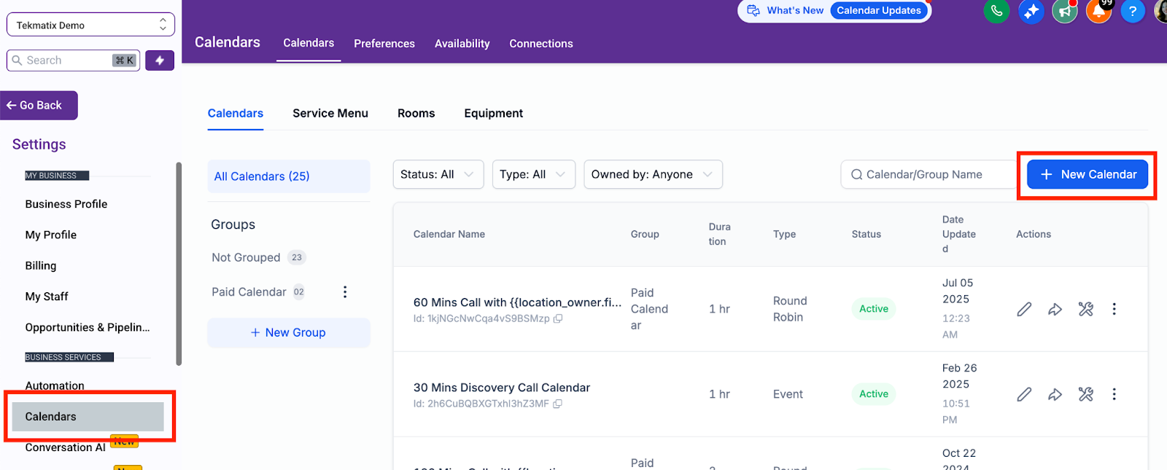The height and width of the screenshot is (470, 1167).
Task: Open Conversation AI settings
Action: [66, 447]
